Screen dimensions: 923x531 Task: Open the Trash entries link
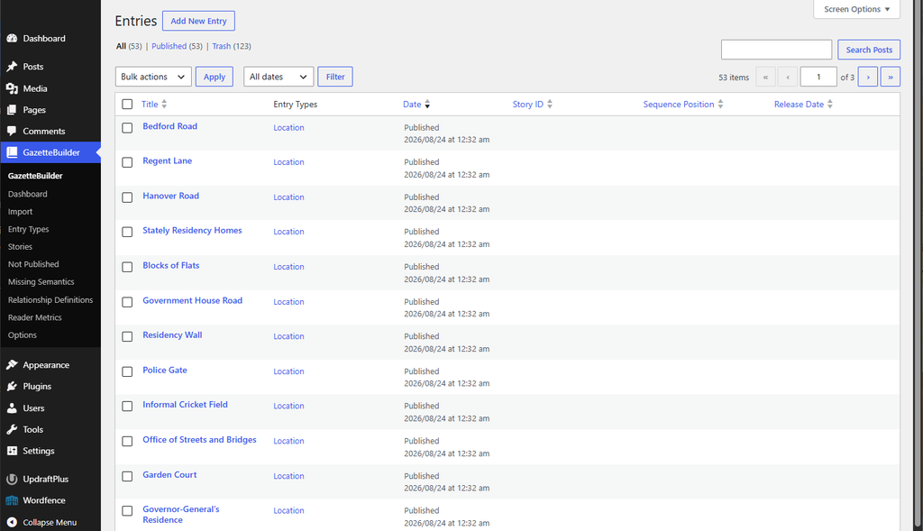coord(222,46)
